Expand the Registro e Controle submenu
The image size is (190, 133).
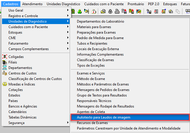36,16
